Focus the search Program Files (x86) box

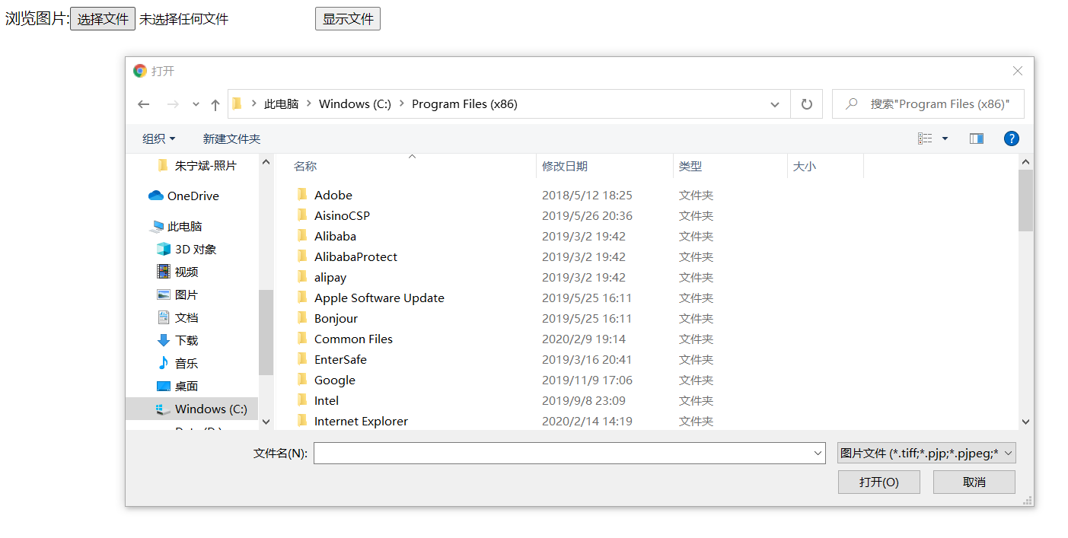tap(928, 104)
